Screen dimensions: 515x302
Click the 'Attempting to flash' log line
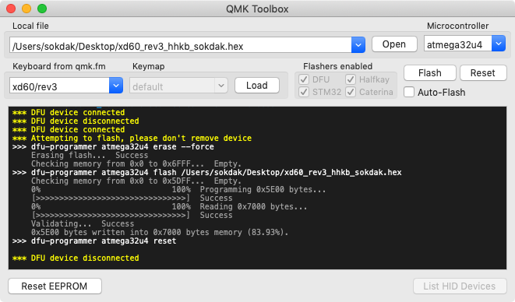pyautogui.click(x=132, y=139)
